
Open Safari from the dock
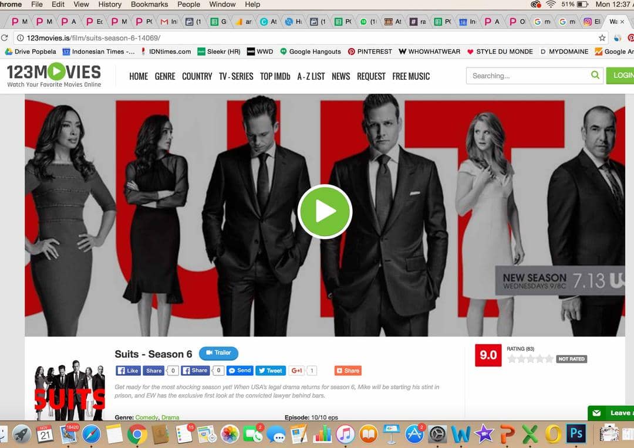pos(91,435)
